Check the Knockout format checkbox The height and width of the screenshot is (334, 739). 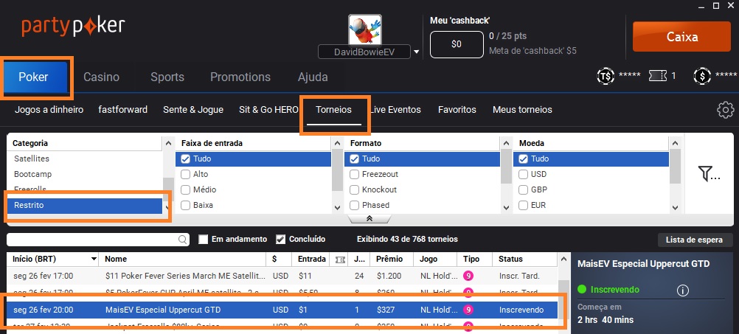(354, 189)
